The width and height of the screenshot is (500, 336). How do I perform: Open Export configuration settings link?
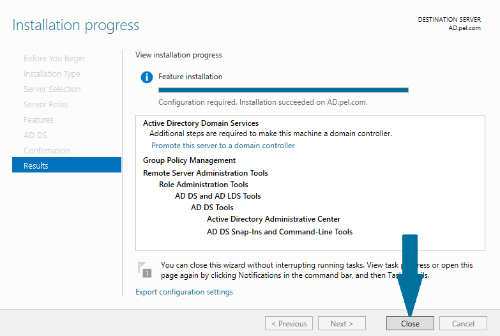click(x=184, y=292)
